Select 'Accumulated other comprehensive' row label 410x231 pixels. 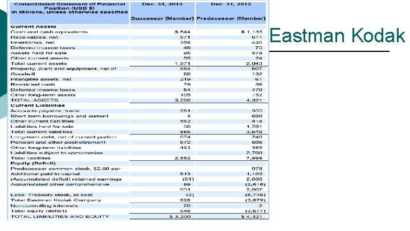click(x=60, y=184)
